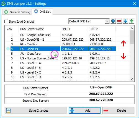Click the Delete button
The width and height of the screenshot is (139, 118).
pos(119,111)
